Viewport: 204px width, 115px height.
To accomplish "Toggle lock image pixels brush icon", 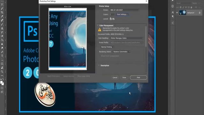I will [183, 7].
